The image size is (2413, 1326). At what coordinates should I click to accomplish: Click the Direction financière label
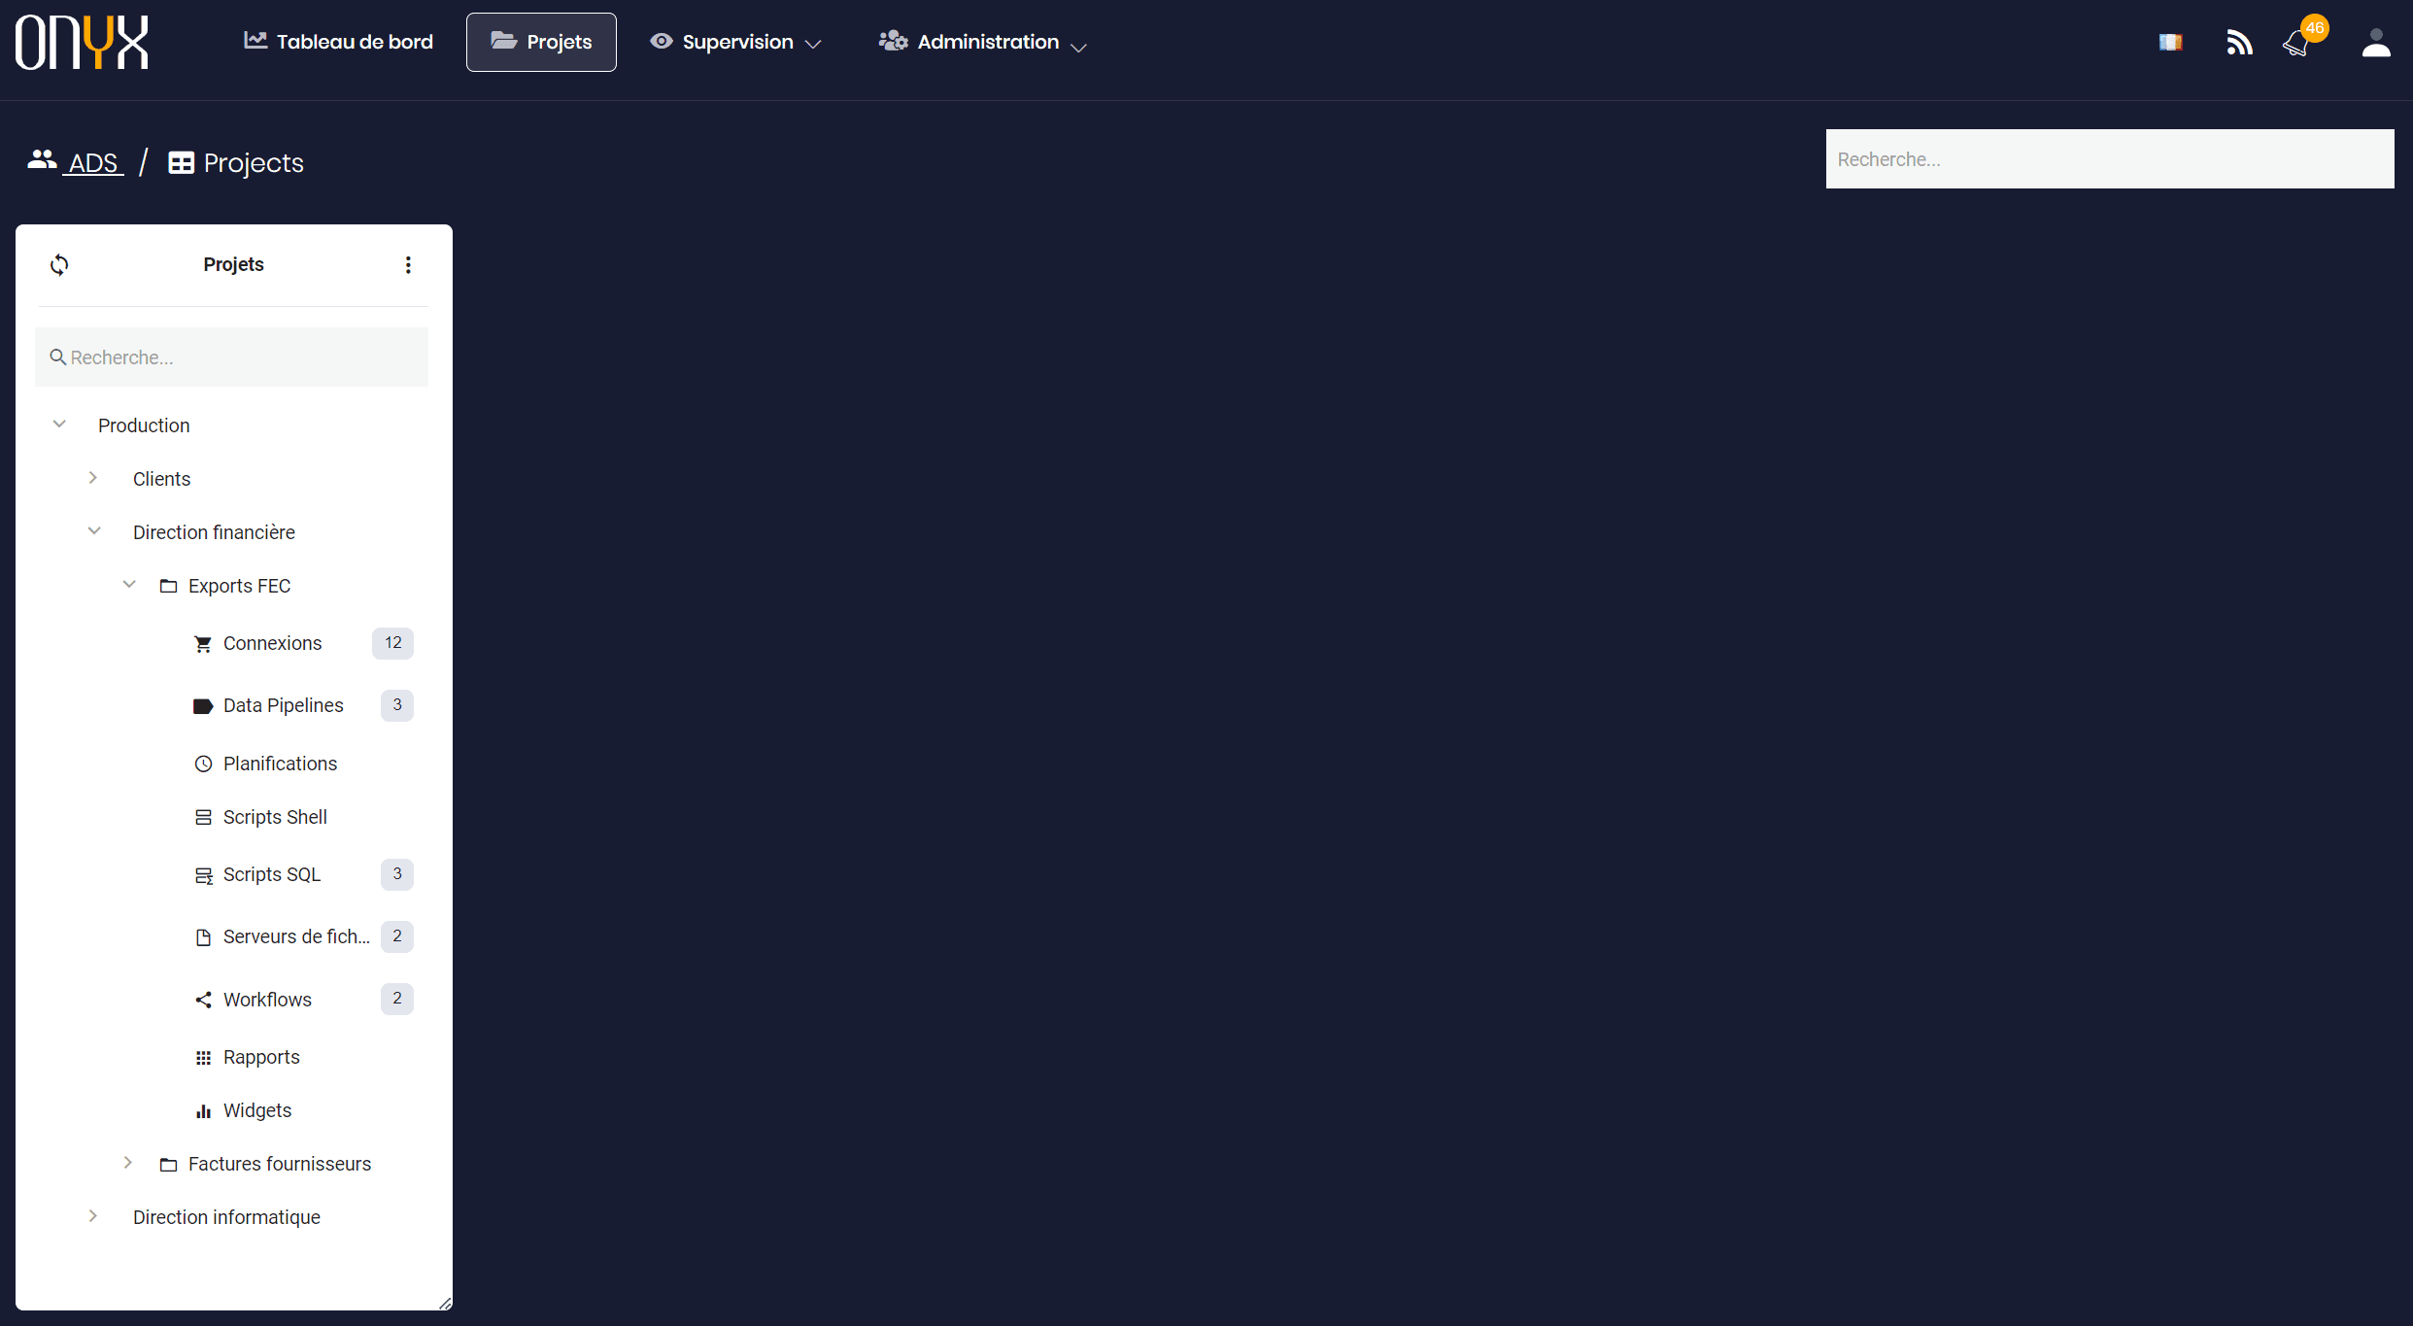[214, 532]
